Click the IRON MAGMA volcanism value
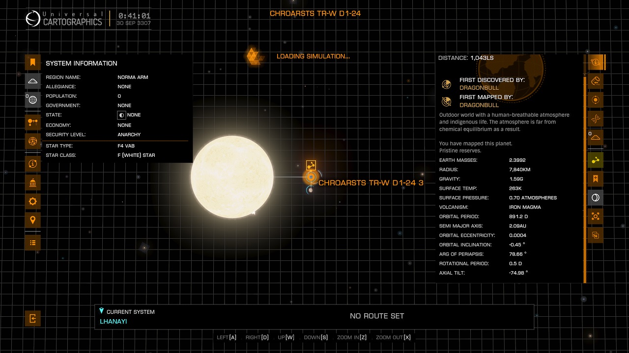 click(525, 207)
